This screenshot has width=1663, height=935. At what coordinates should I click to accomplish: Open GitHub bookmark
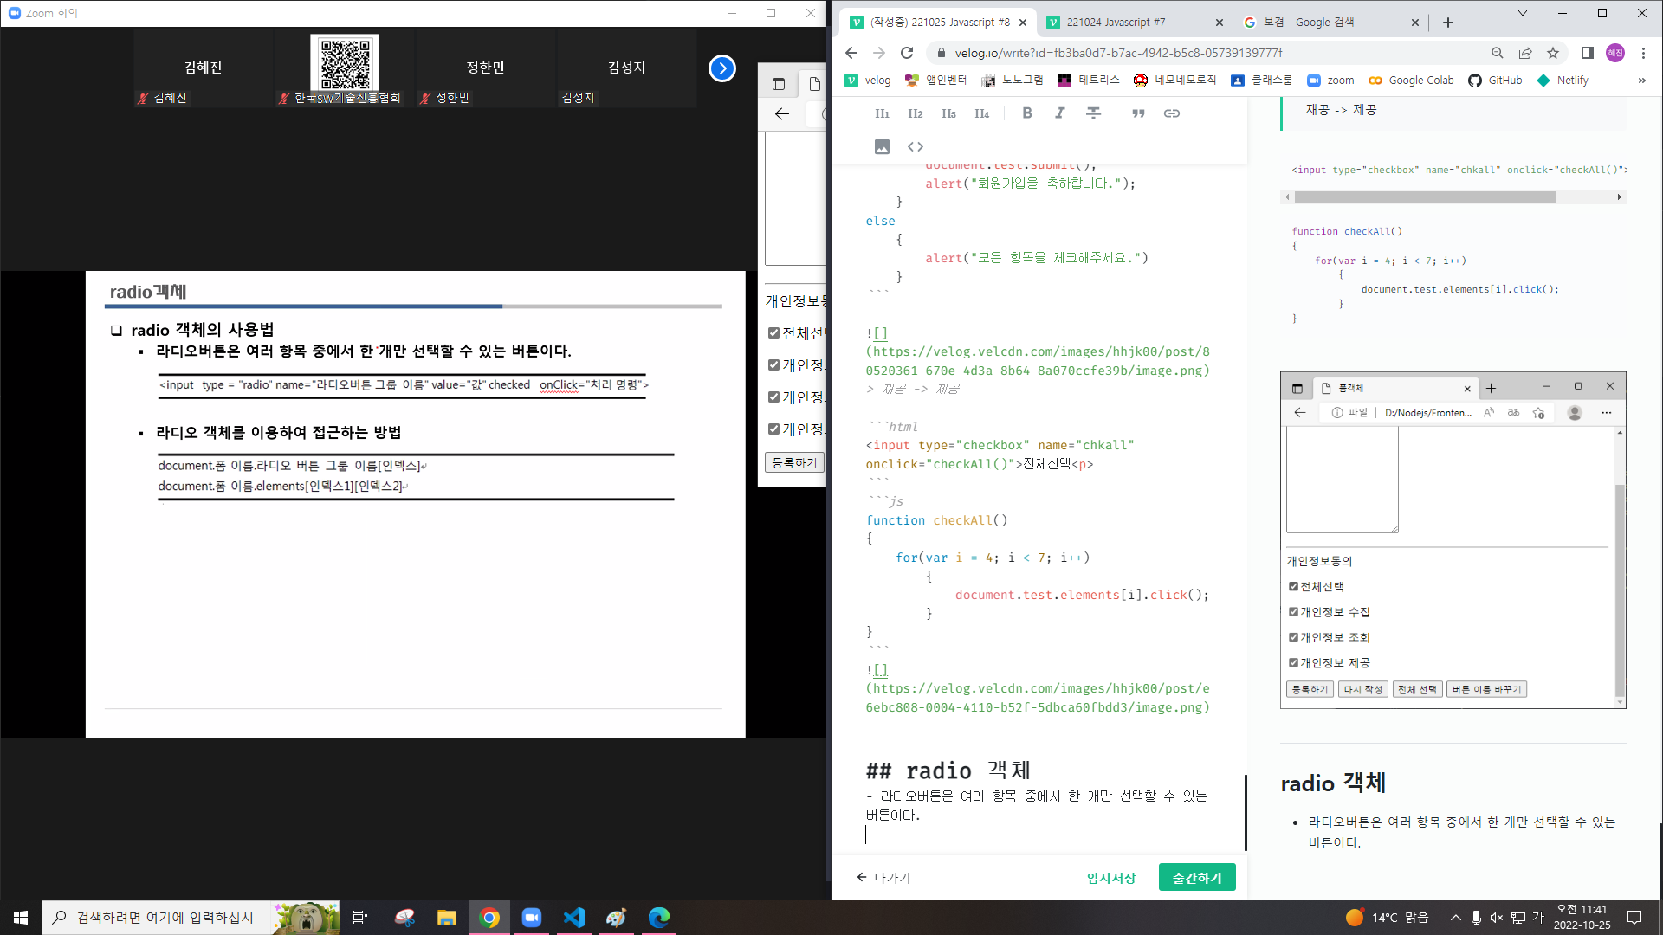tap(1495, 81)
